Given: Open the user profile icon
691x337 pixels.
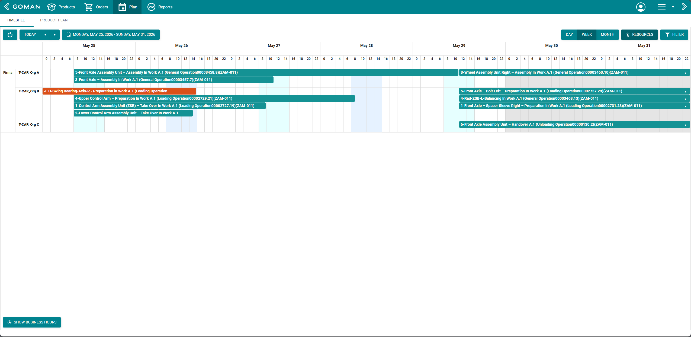Looking at the screenshot, I should pyautogui.click(x=641, y=7).
